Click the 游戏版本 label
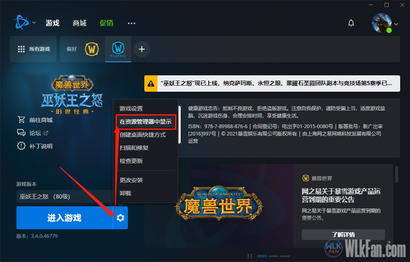The height and width of the screenshot is (262, 410). 26,184
